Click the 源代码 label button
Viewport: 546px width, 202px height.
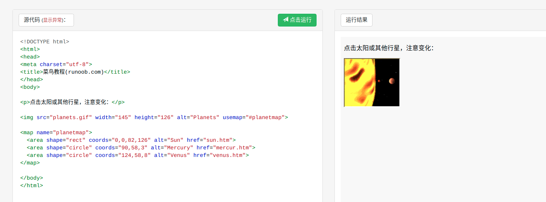(x=46, y=20)
